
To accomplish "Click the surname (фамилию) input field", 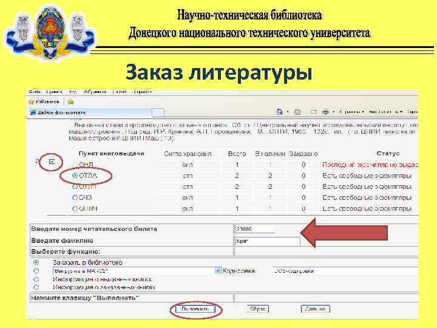I will click(x=268, y=241).
